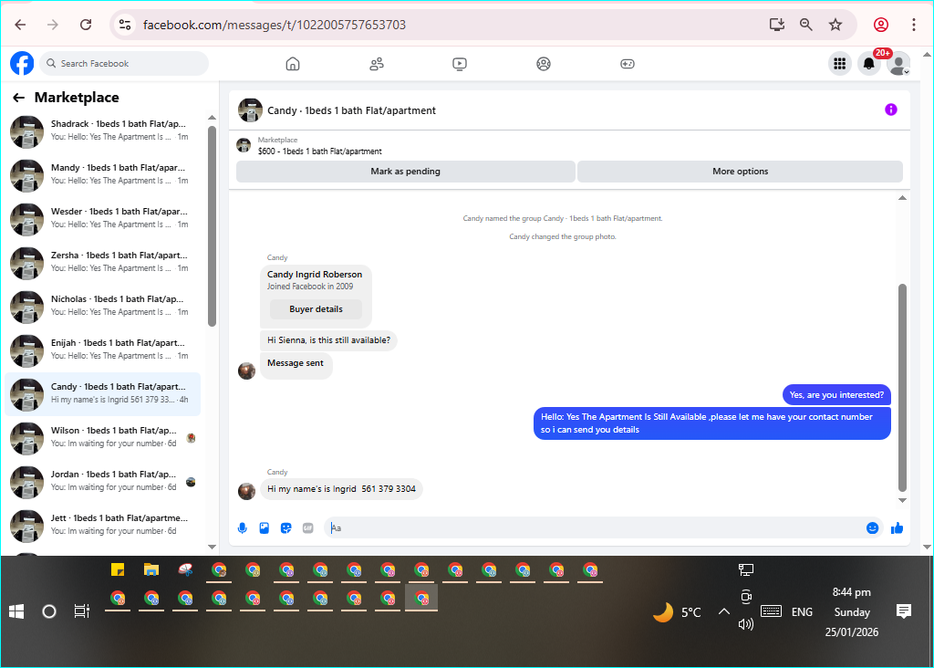Open the notifications bell

coord(869,64)
